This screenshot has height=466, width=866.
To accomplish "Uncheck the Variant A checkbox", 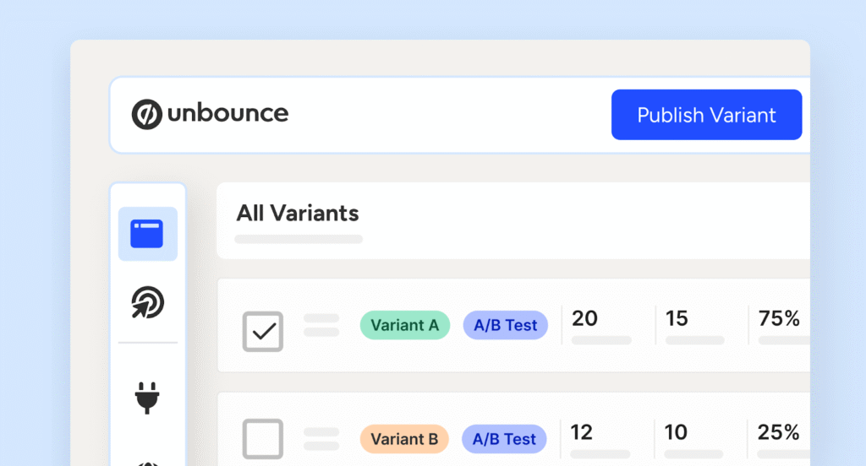I will [x=263, y=332].
